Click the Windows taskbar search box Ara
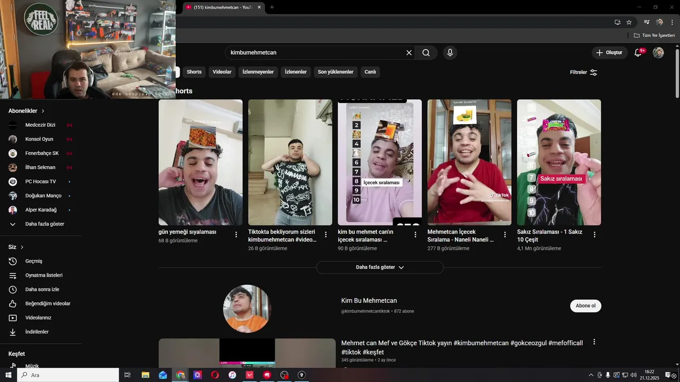 click(x=68, y=375)
